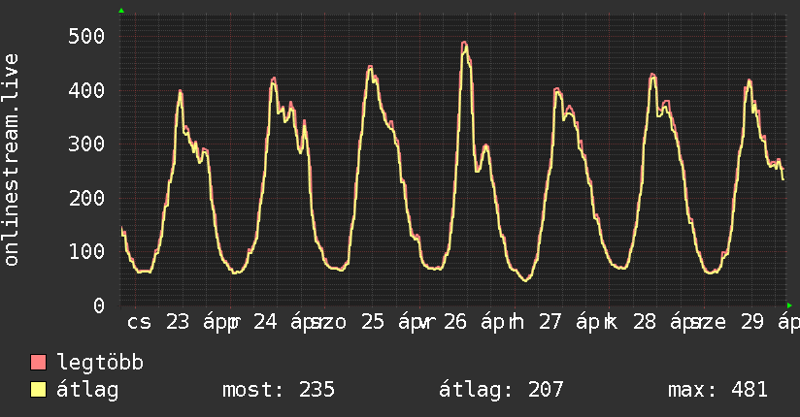Click the 27 date label on x-axis
800x417 pixels.
550,322
